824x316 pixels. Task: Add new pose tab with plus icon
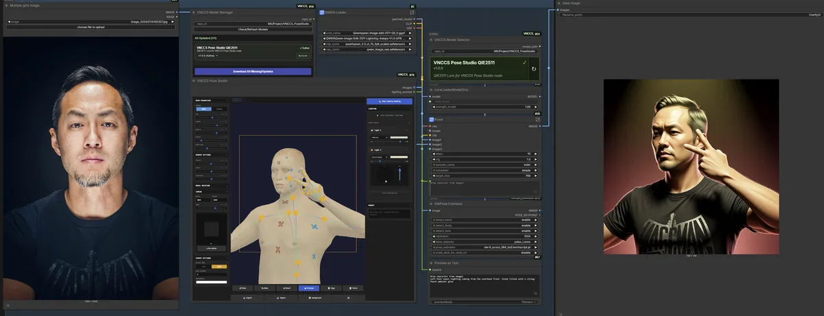(244, 100)
